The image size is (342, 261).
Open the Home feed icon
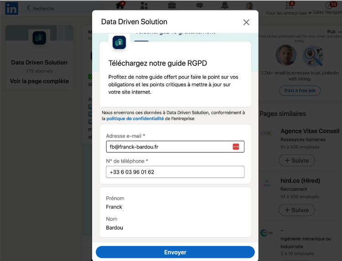point(120,5)
